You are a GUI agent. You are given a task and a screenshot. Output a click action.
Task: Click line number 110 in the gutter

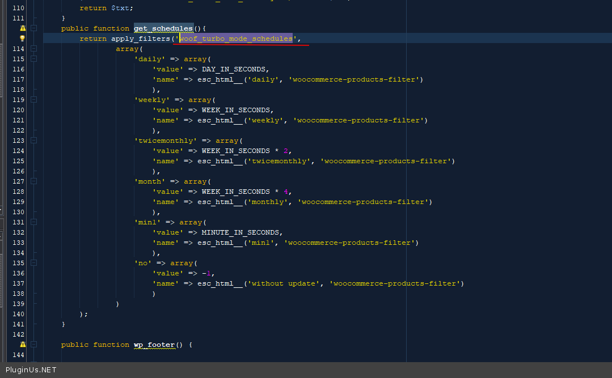(x=18, y=8)
